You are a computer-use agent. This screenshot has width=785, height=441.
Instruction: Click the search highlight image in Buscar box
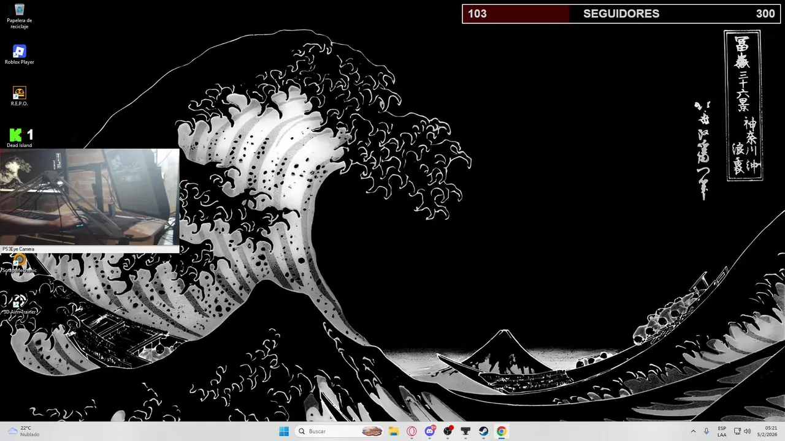(x=372, y=431)
